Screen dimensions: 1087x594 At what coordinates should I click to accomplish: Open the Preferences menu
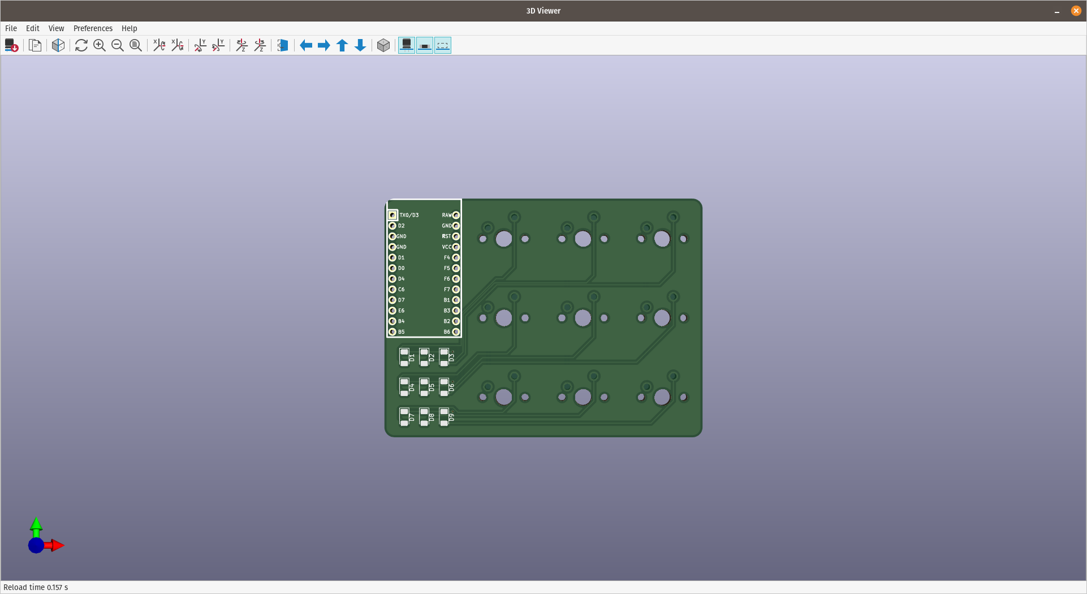click(93, 28)
